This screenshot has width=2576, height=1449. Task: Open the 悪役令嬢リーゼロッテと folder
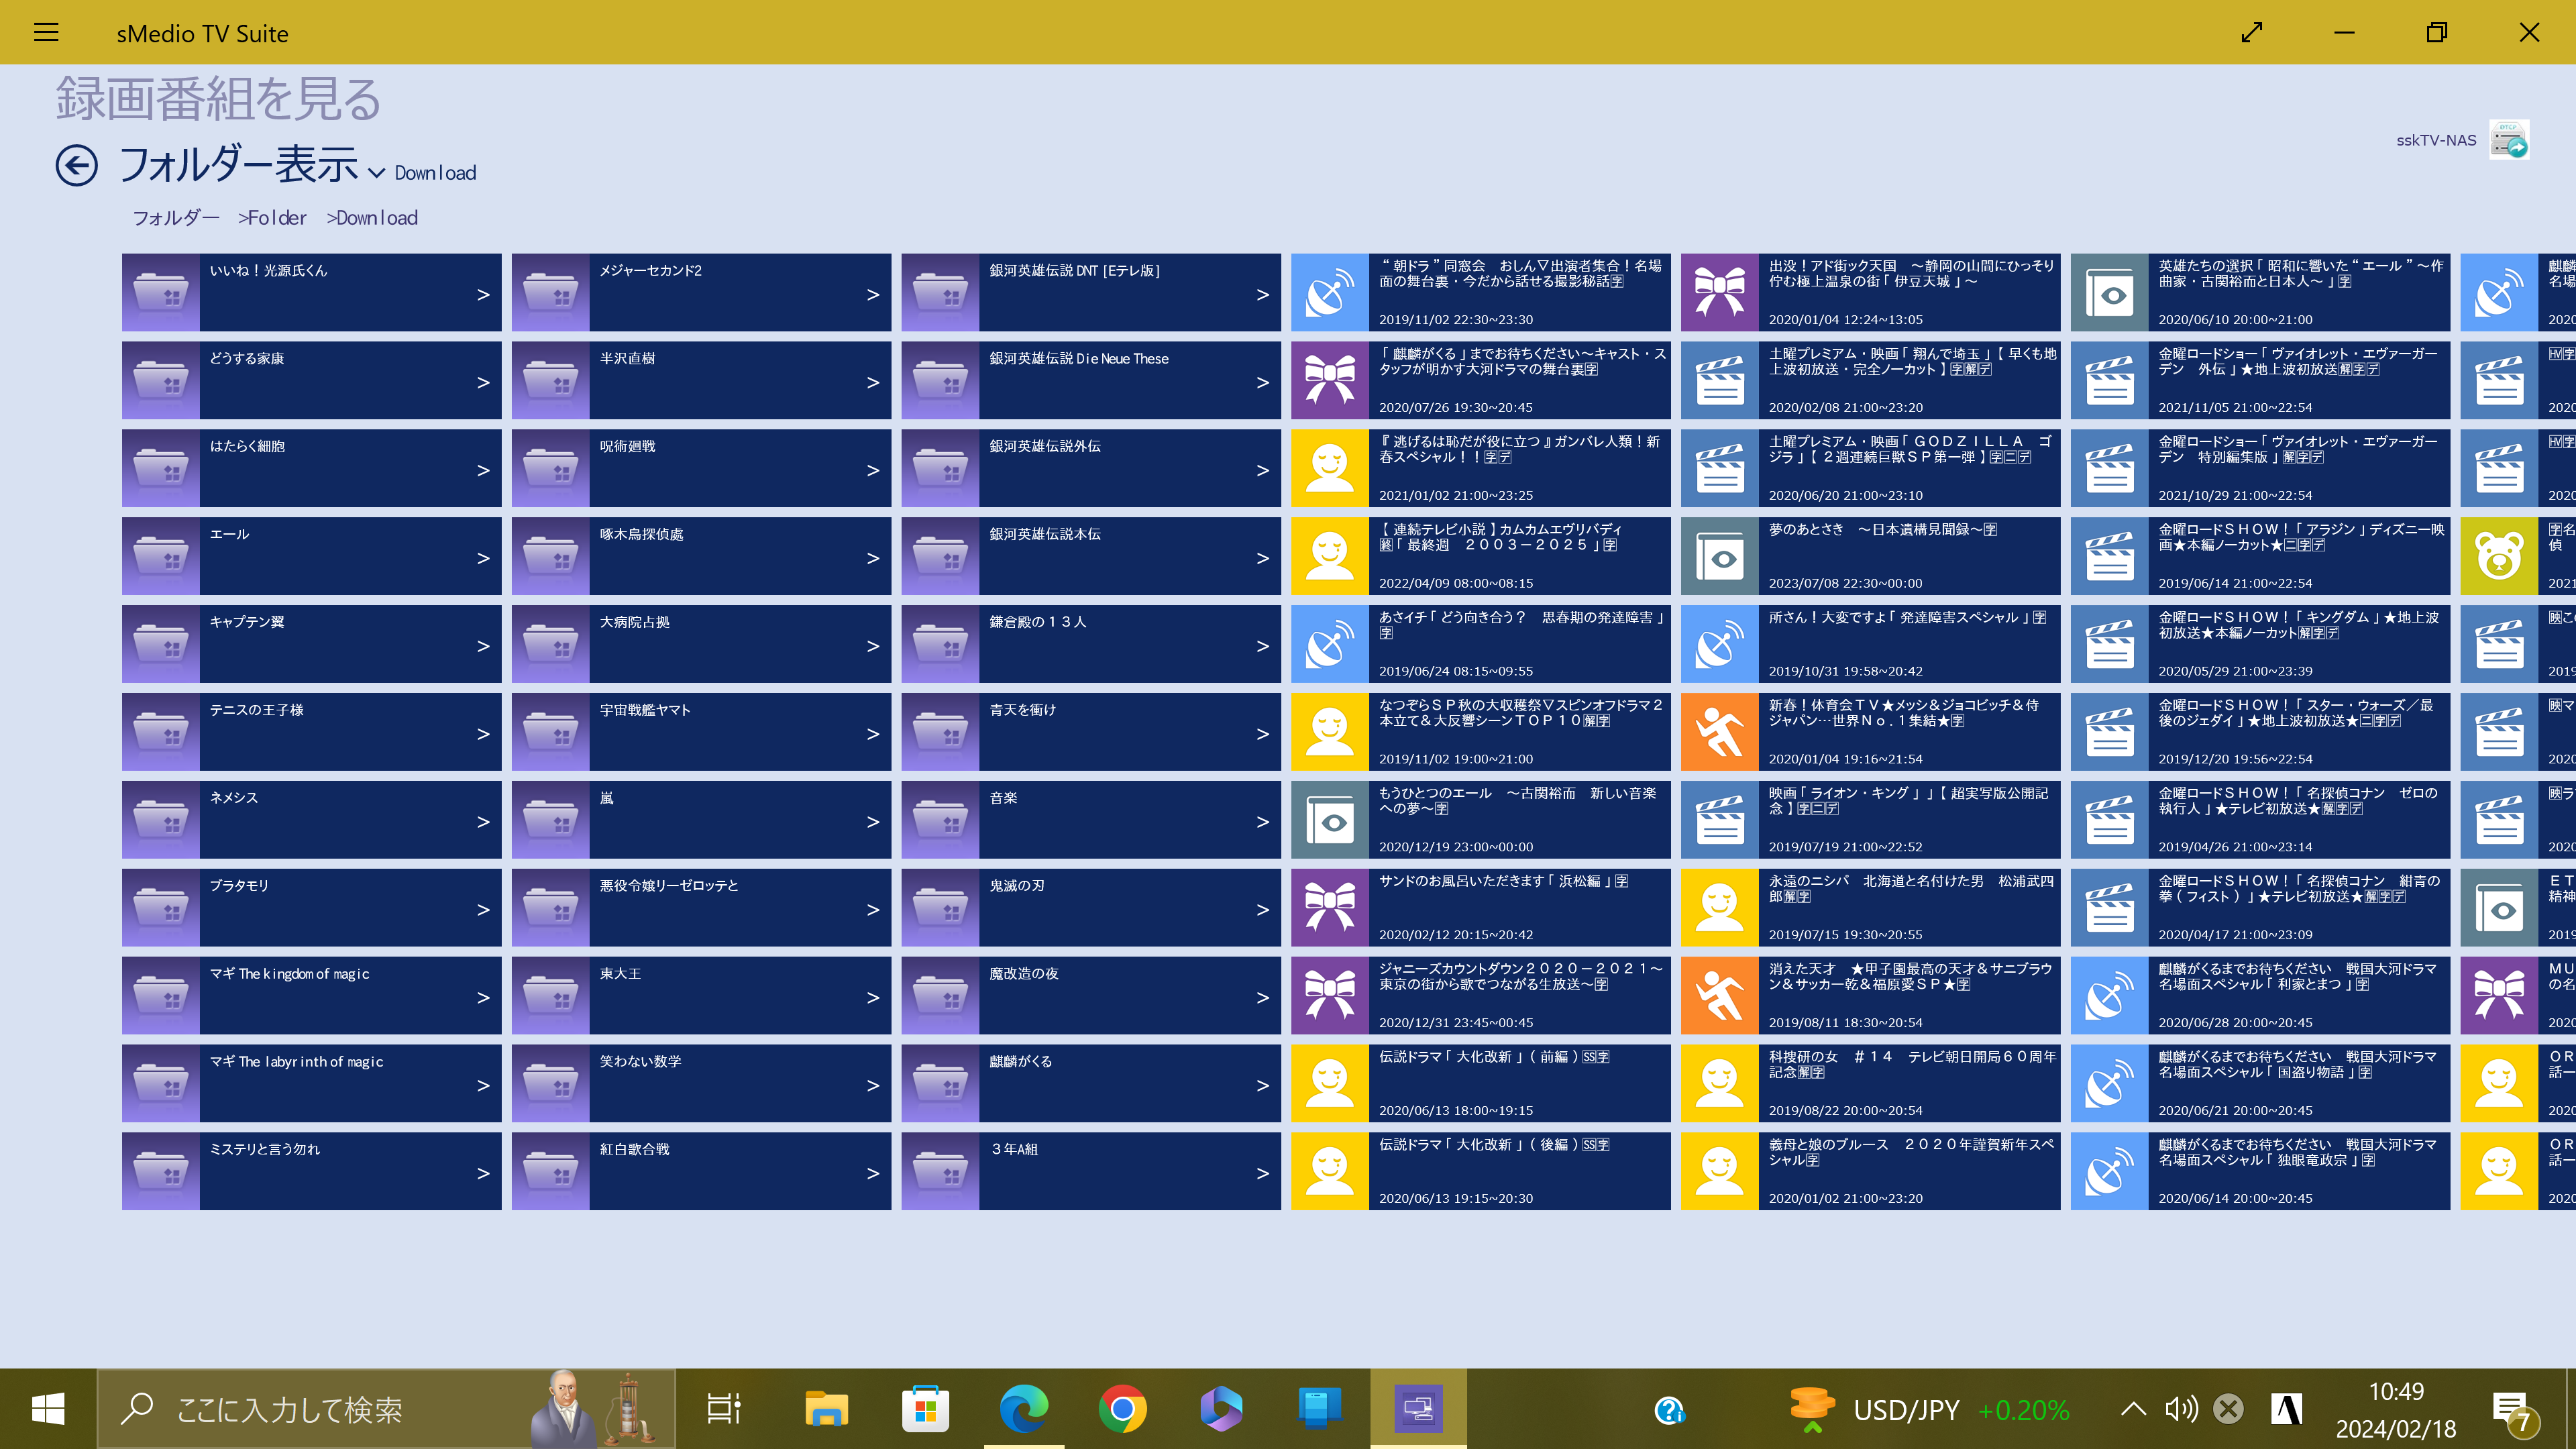701,908
